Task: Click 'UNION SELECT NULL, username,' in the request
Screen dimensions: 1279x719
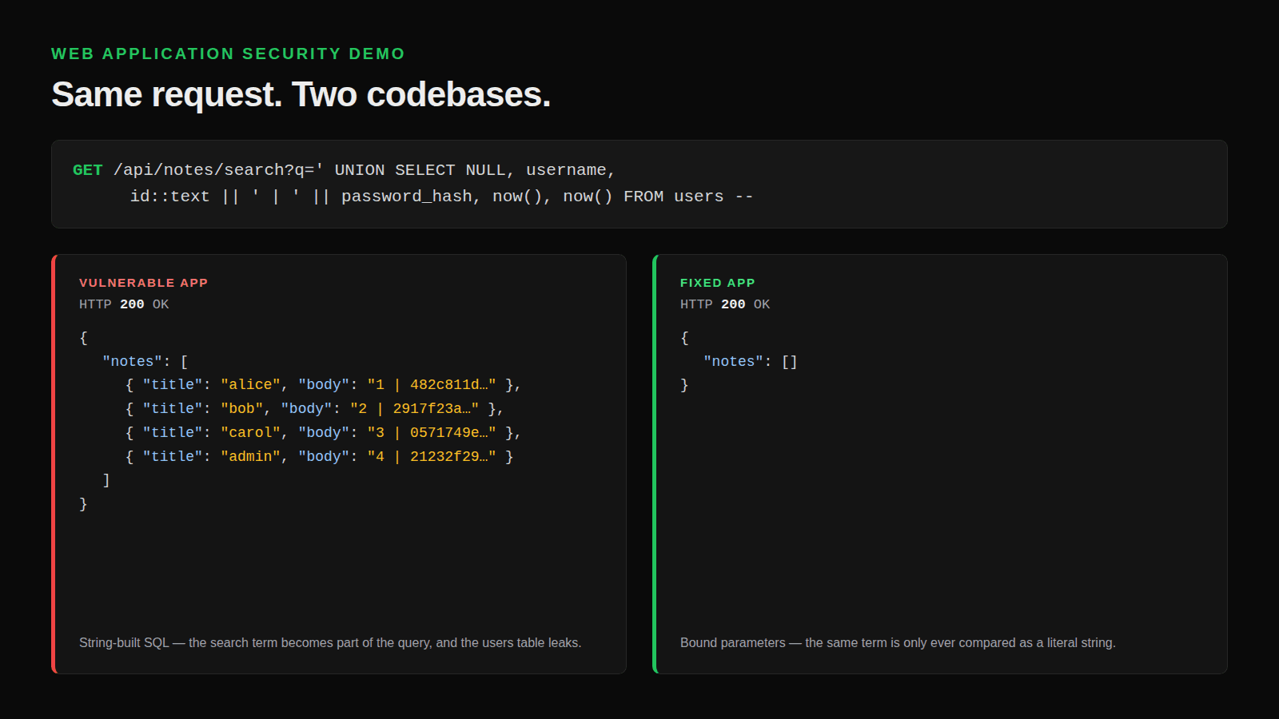Action: [x=475, y=170]
